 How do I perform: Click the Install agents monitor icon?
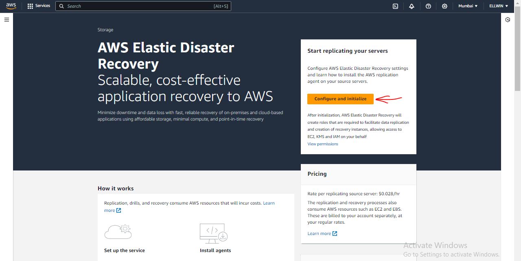click(213, 233)
